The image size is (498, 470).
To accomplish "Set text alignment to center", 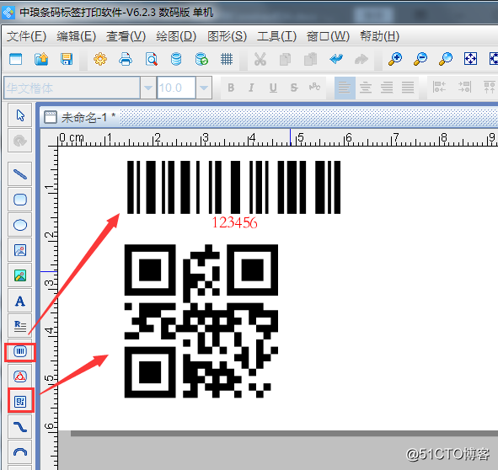I will [366, 88].
